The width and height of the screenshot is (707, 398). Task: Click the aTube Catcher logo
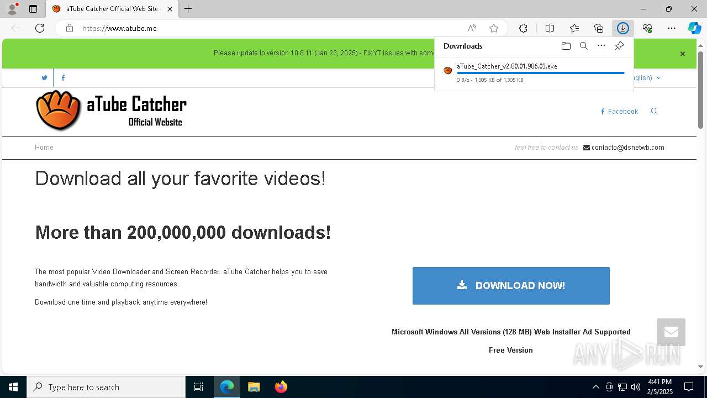point(111,111)
